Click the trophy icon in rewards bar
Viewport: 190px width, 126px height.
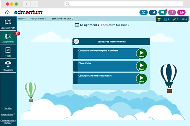159,19
